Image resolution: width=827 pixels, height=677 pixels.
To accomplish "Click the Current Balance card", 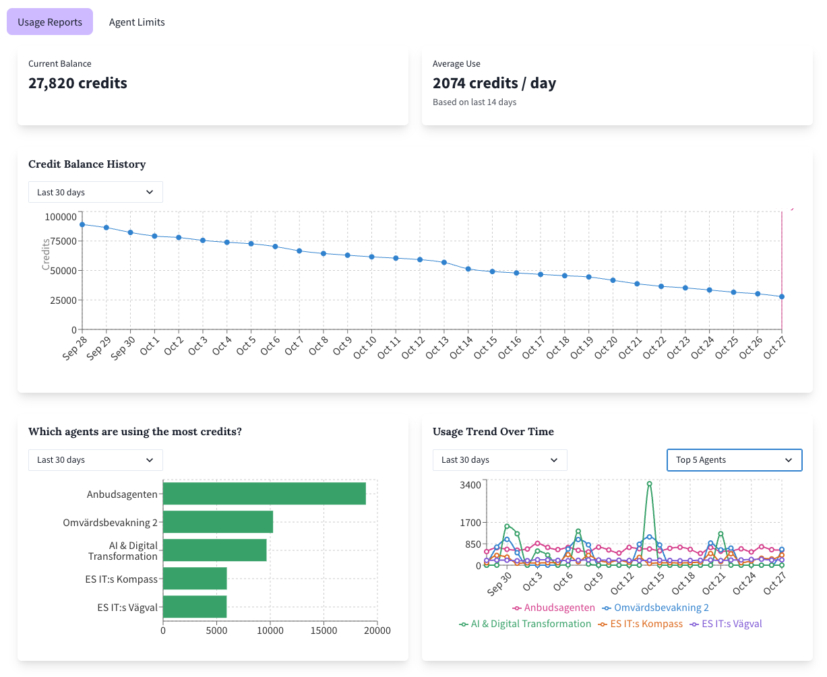I will tap(213, 86).
